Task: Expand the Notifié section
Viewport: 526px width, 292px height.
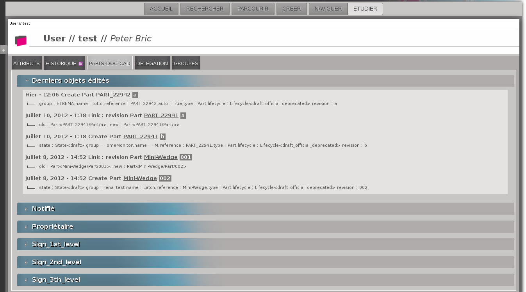Action: (266, 208)
